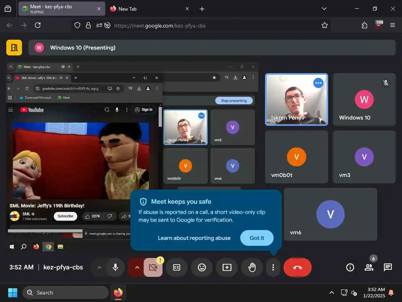Mute the microphone in Meet toolbar
This screenshot has width=402, height=302.
[x=115, y=267]
